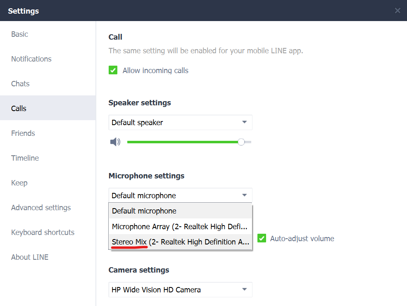Choose Microphone Array option in list
The width and height of the screenshot is (407, 306).
[180, 227]
